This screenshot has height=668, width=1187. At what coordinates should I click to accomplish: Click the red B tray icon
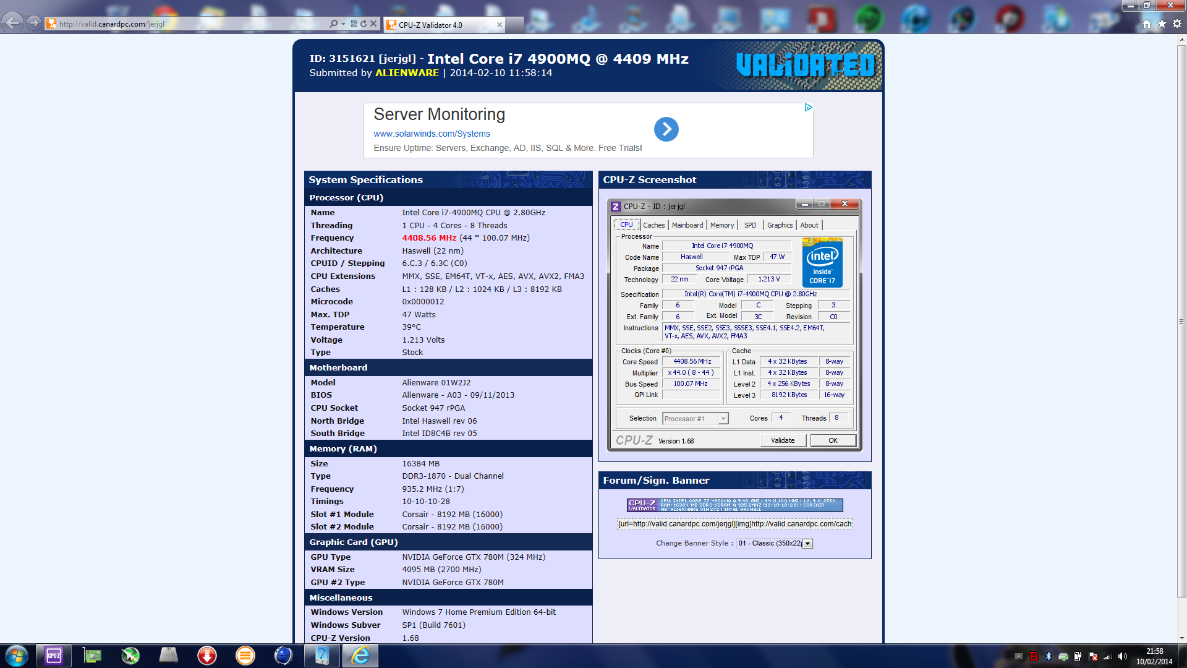[1034, 656]
